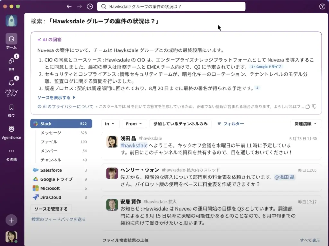Open DM direct messages icon
The image size is (329, 246).
point(11,61)
